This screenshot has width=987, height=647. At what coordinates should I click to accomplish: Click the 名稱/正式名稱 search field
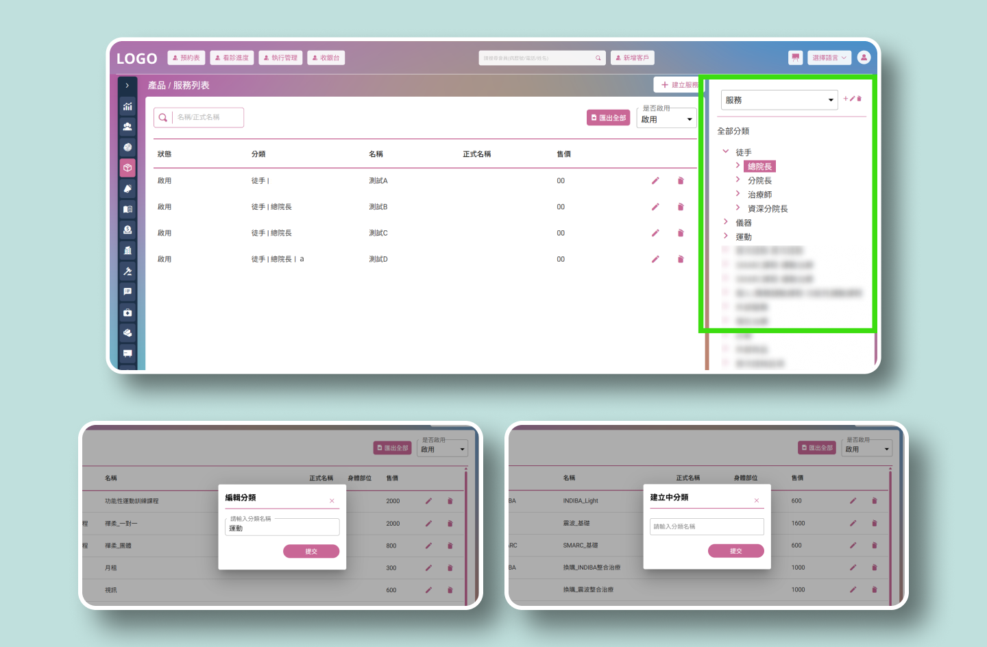pyautogui.click(x=207, y=117)
